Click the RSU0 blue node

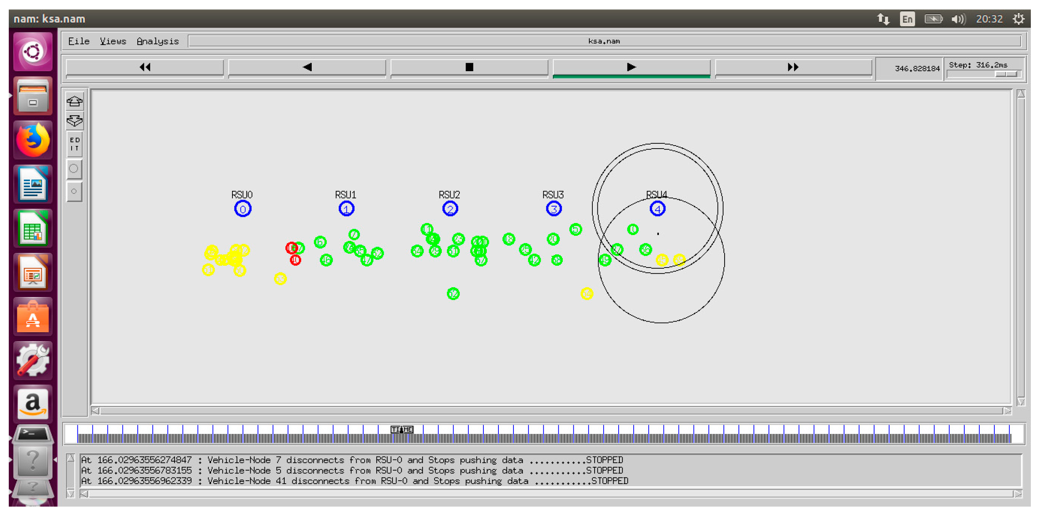242,209
